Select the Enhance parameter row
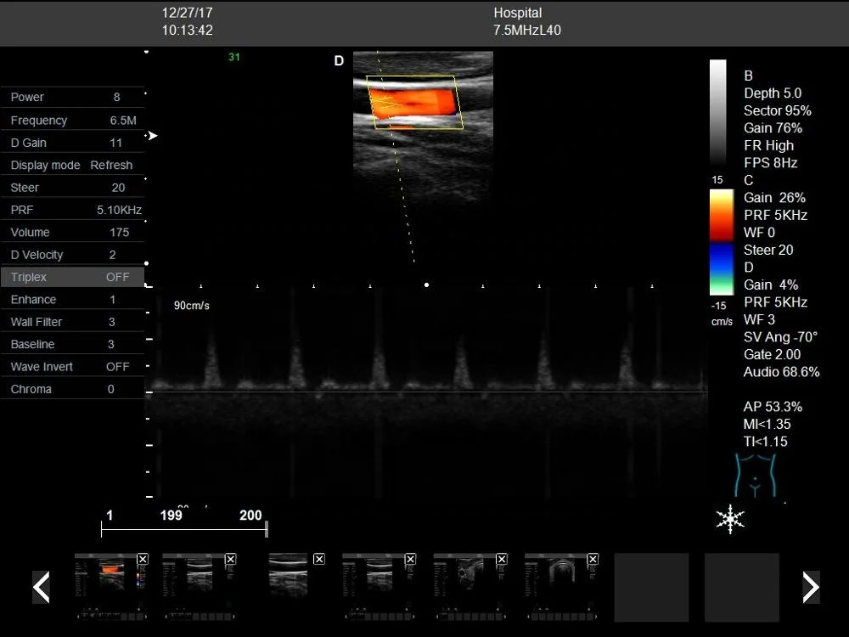 [72, 299]
